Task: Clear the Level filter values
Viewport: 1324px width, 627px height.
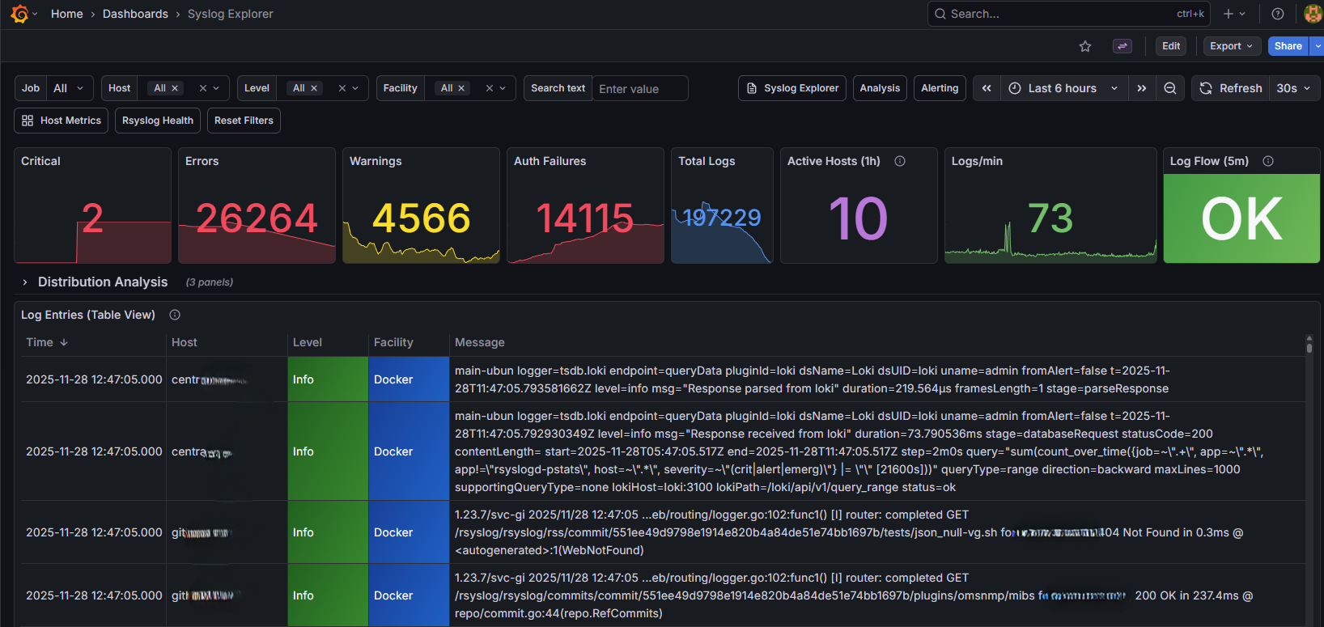Action: 342,88
